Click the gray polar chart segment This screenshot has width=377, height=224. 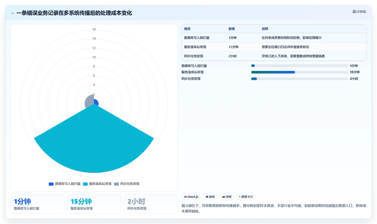click(x=90, y=102)
